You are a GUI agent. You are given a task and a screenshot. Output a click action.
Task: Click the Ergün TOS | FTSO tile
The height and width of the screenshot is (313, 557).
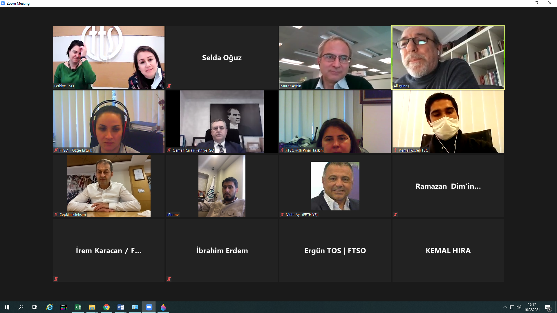(335, 250)
